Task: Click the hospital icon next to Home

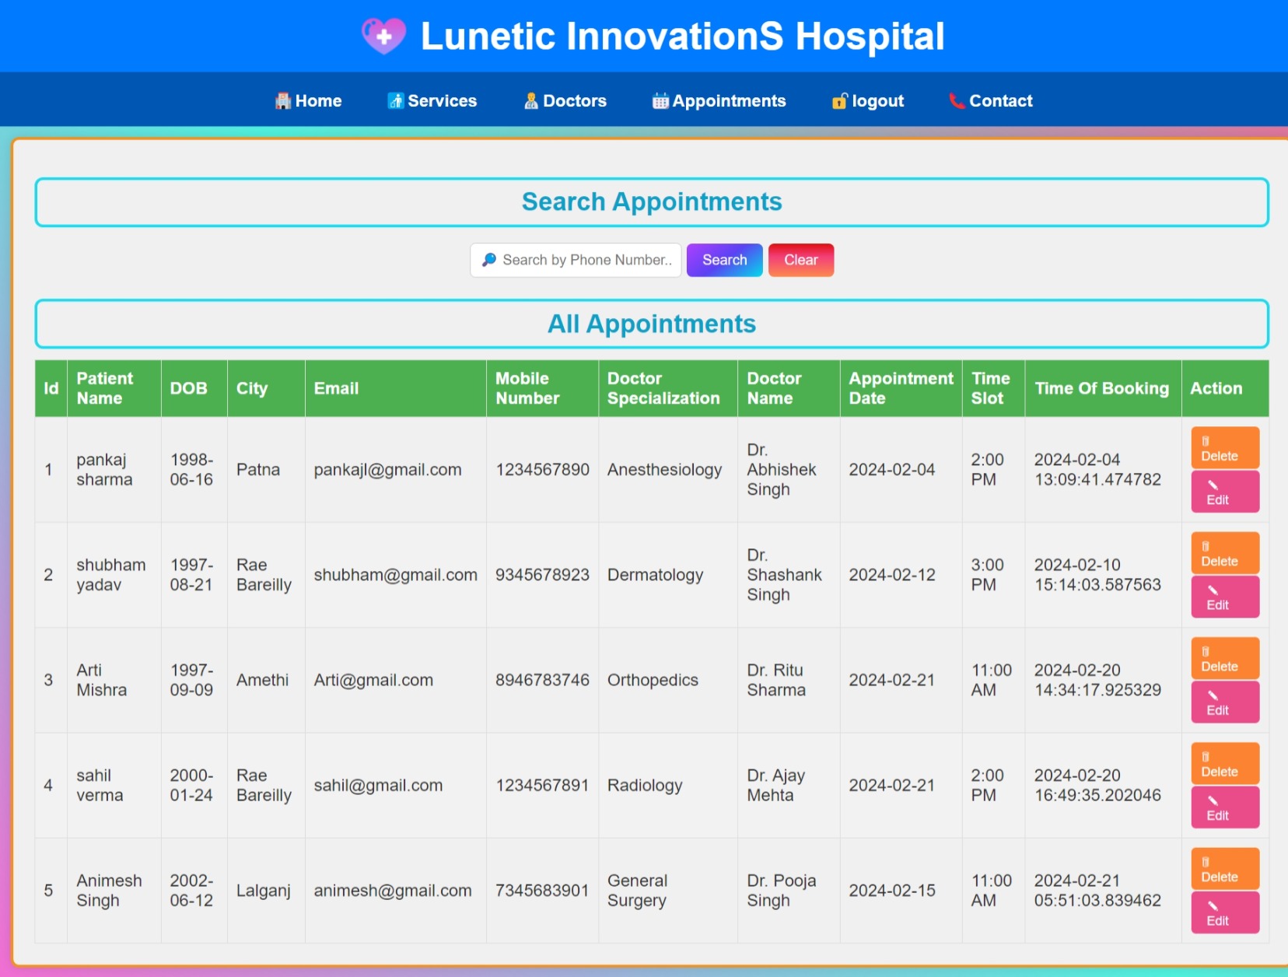Action: point(283,101)
